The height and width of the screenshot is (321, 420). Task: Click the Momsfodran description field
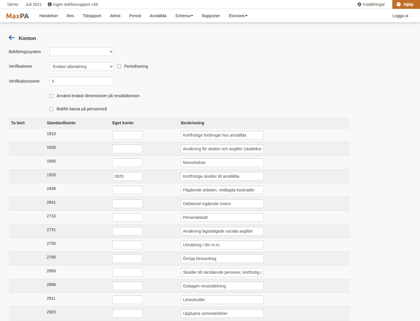[222, 163]
